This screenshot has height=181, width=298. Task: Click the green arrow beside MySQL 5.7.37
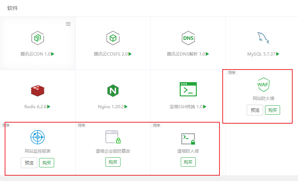tap(278, 54)
